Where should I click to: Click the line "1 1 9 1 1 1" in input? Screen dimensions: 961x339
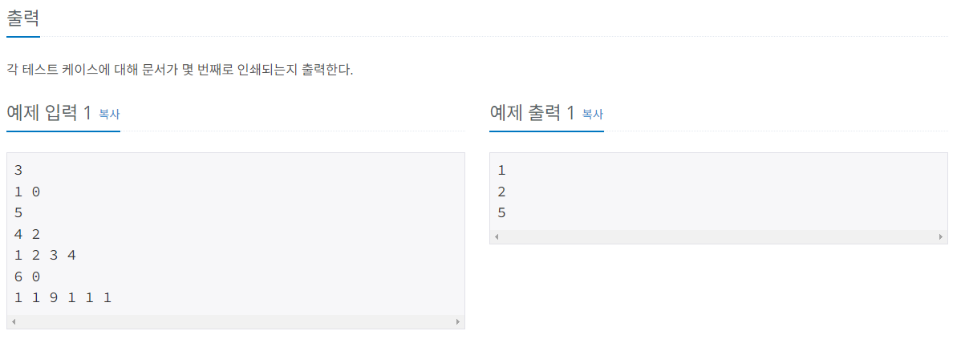tap(63, 298)
